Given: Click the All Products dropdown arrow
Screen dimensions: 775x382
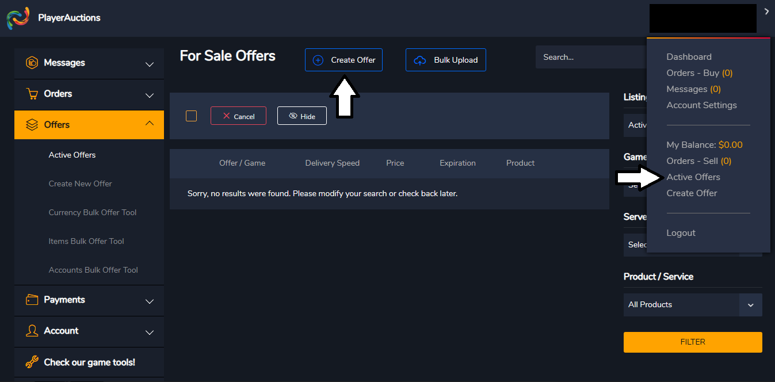Looking at the screenshot, I should 751,305.
